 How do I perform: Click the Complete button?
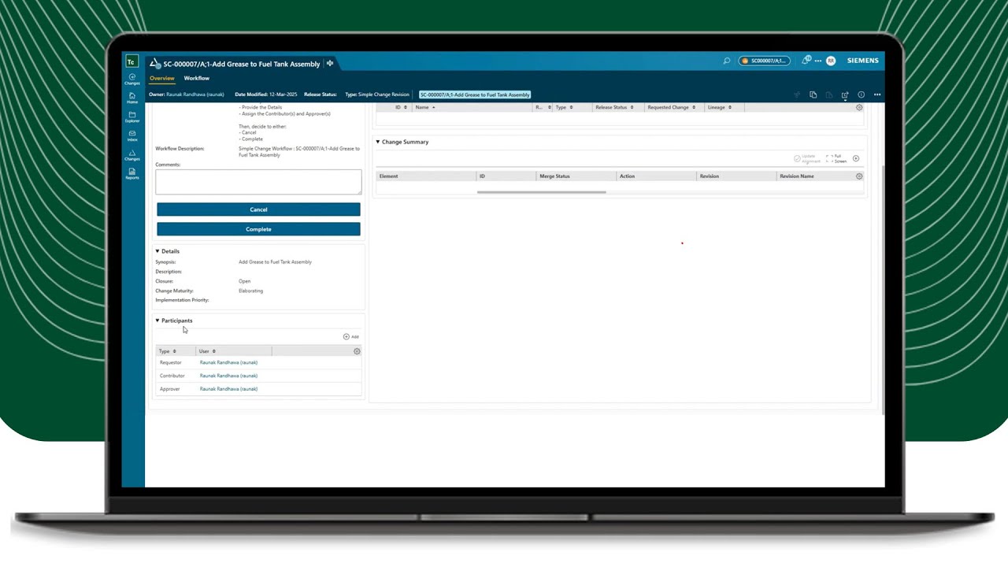tap(258, 229)
